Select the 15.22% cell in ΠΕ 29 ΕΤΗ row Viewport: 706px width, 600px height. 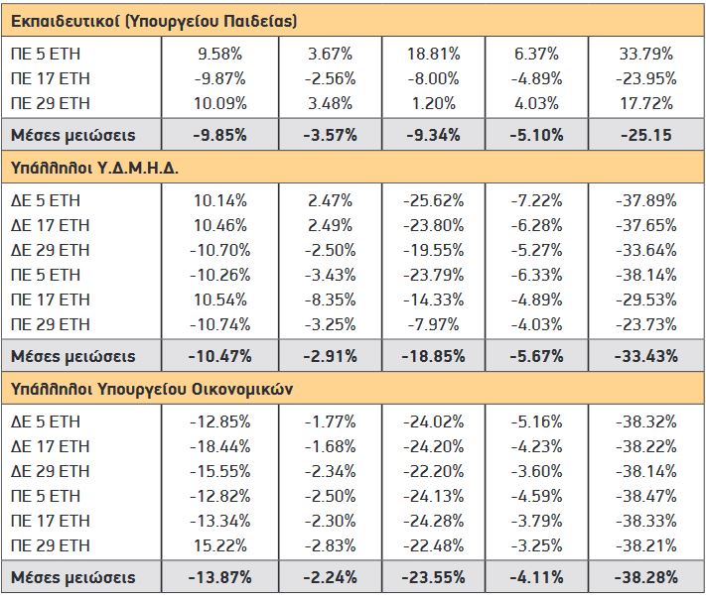[220, 545]
